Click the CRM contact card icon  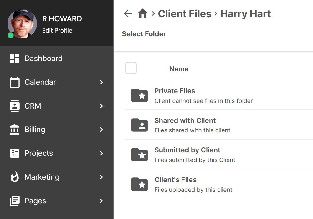click(x=15, y=106)
